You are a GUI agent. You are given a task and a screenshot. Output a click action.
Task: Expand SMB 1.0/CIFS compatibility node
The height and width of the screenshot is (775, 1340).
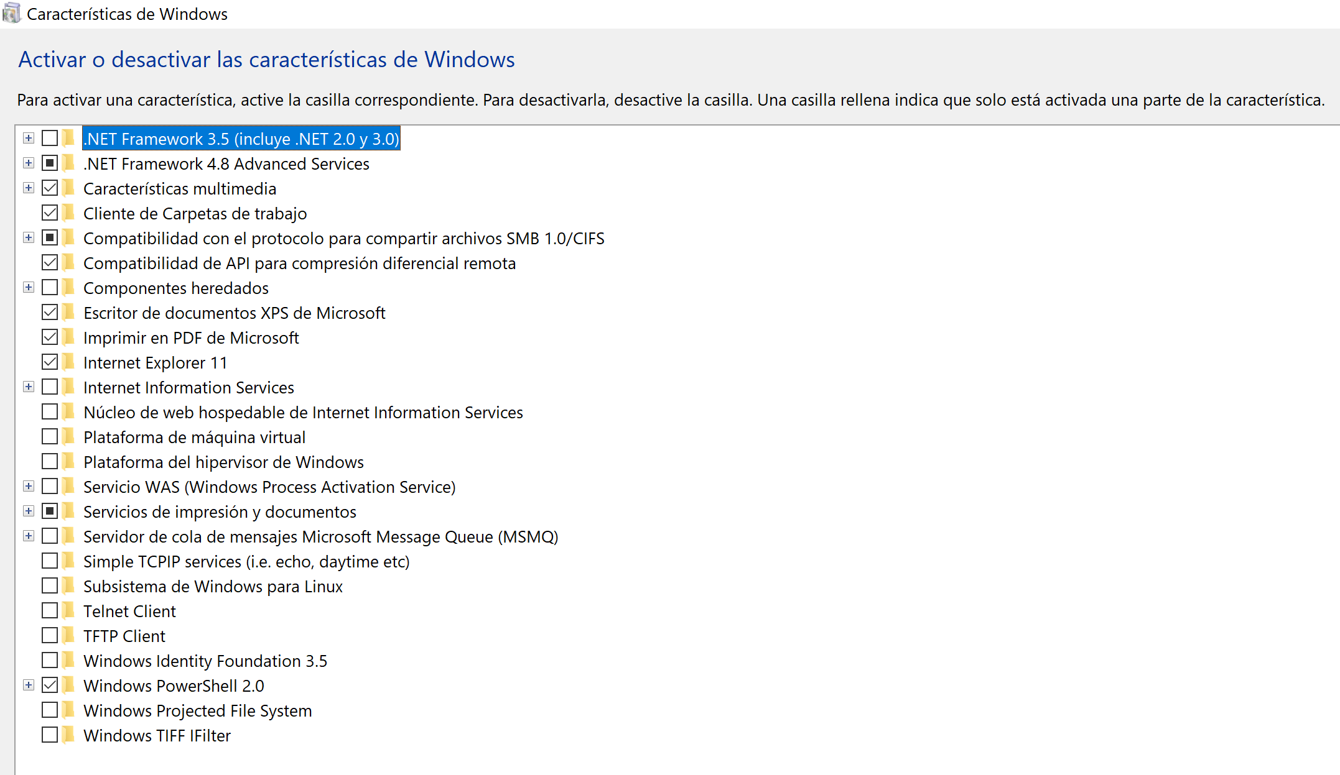pos(29,237)
